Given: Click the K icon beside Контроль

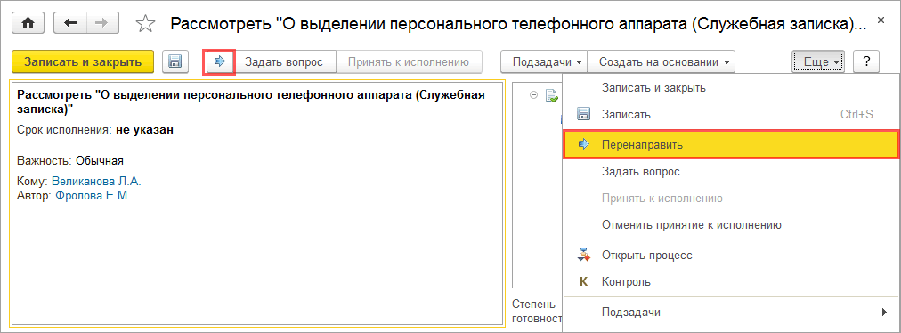Looking at the screenshot, I should [x=584, y=282].
